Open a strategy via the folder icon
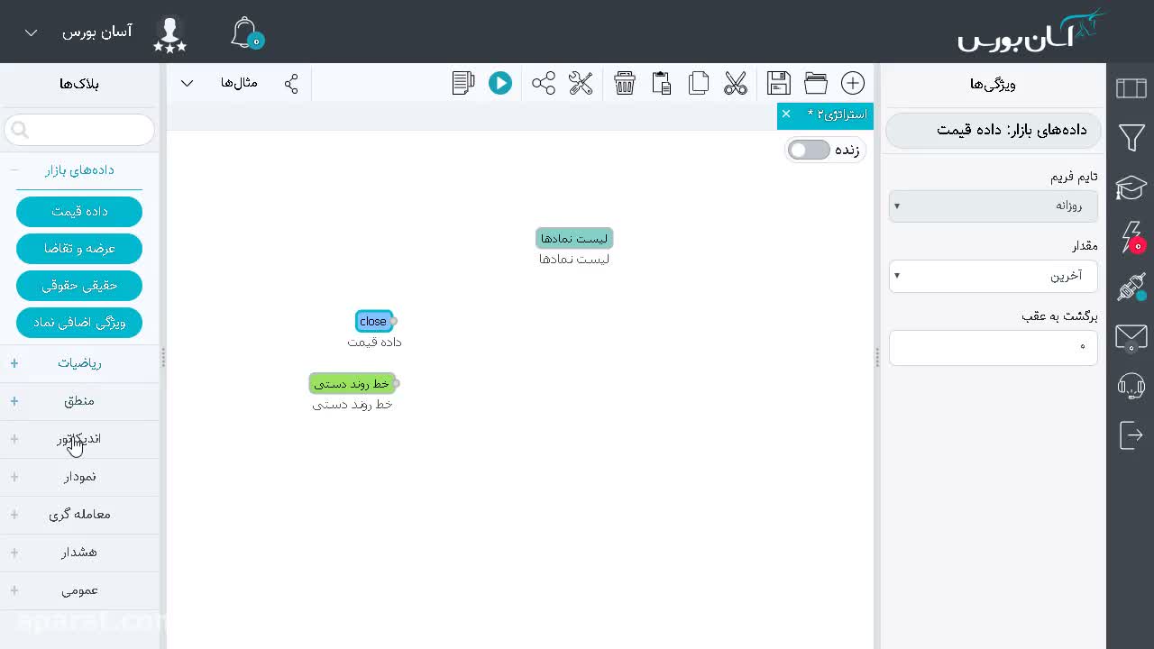This screenshot has width=1154, height=649. (816, 83)
